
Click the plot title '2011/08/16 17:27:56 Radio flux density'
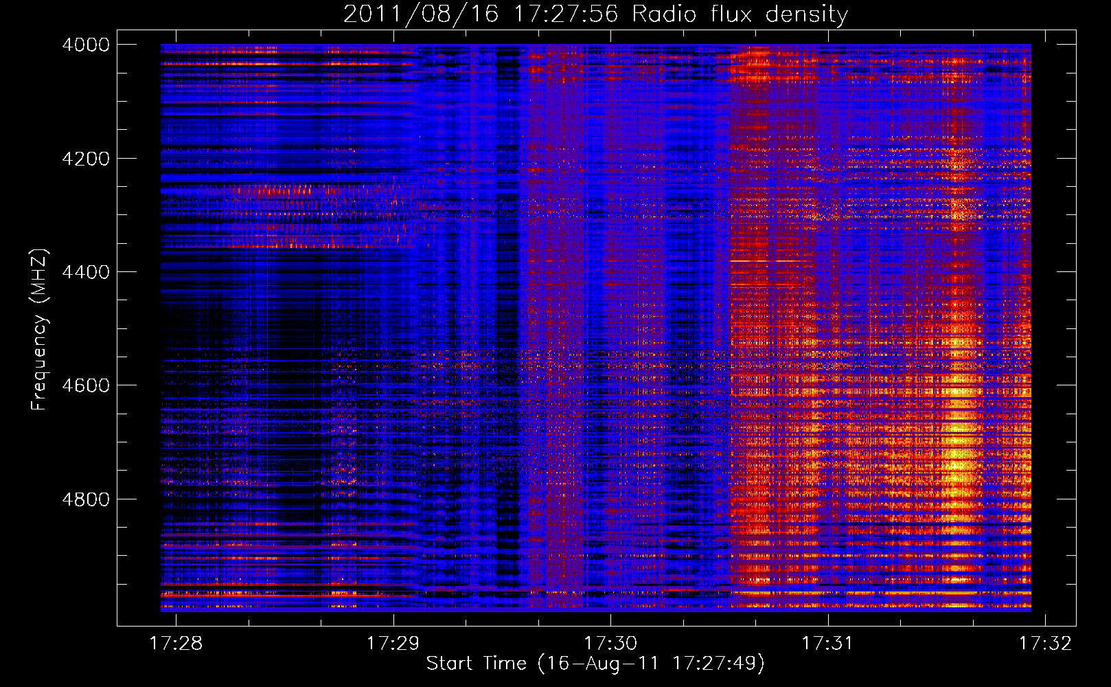(595, 14)
